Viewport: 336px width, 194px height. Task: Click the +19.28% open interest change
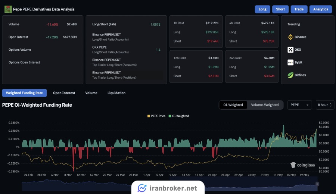point(52,37)
